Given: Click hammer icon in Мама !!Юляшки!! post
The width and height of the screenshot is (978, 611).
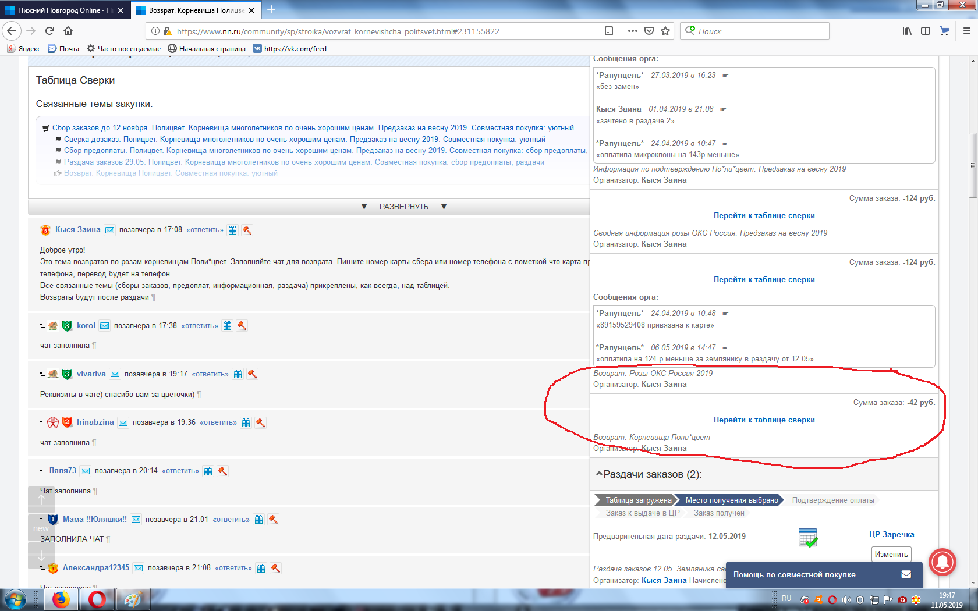Looking at the screenshot, I should click(273, 519).
